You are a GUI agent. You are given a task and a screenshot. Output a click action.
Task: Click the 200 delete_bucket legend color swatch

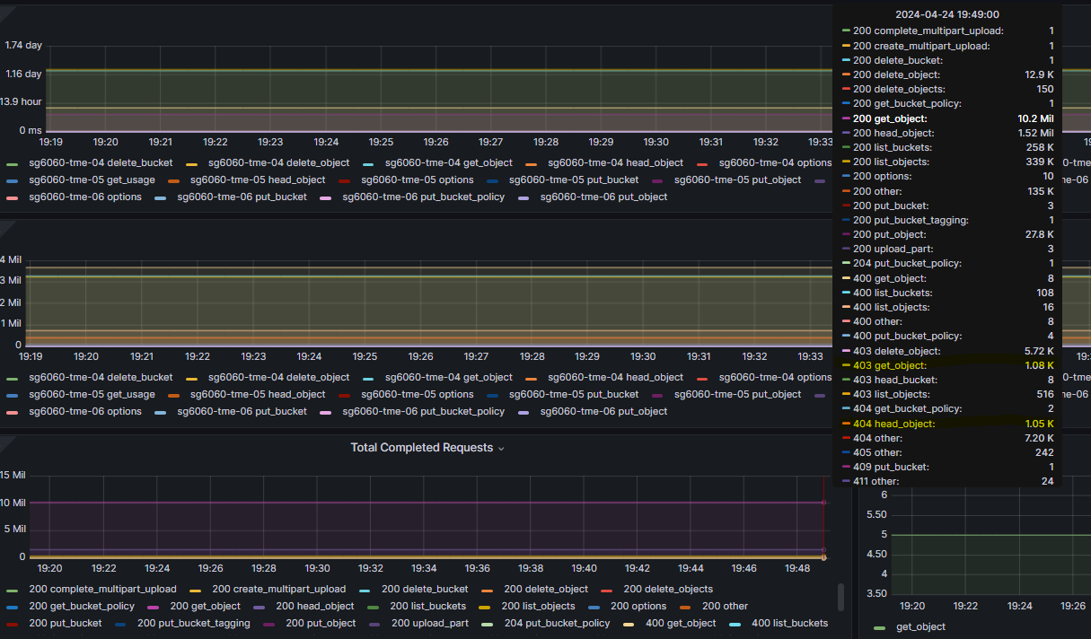365,590
